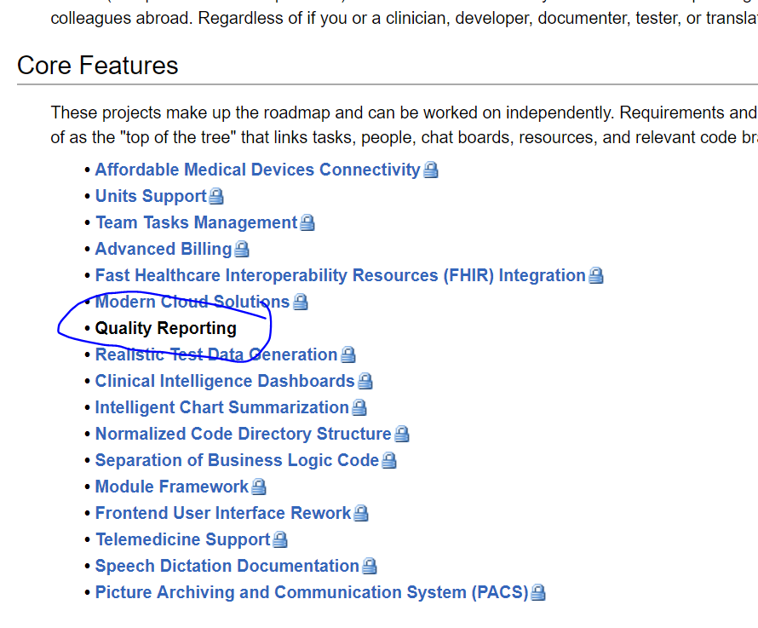This screenshot has width=758, height=628.
Task: Click the lock icon beside Module Framework
Action: [x=259, y=487]
